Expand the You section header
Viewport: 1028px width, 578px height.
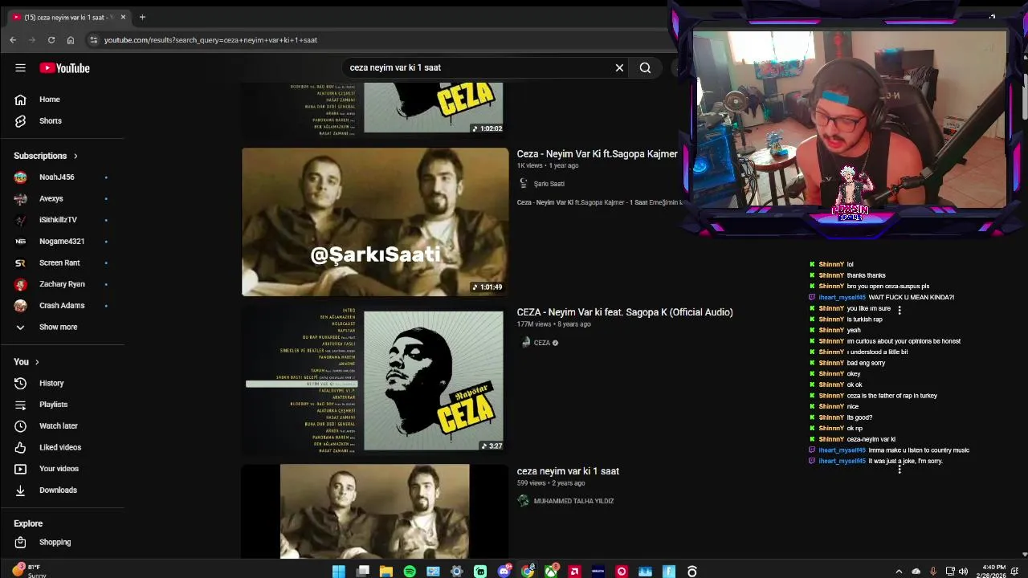click(x=27, y=362)
